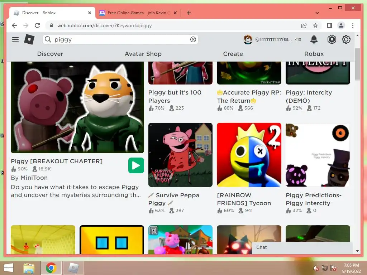This screenshot has width=367, height=275.
Task: Open Piggy but it's 100 Players
Action: coord(175,96)
